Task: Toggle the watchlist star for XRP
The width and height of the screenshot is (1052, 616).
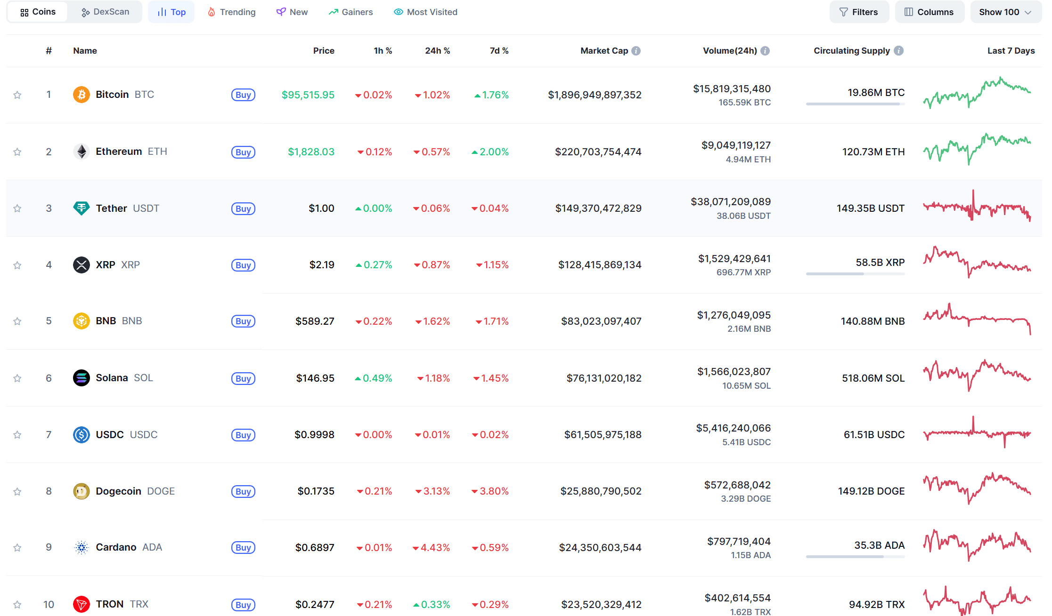Action: click(17, 265)
